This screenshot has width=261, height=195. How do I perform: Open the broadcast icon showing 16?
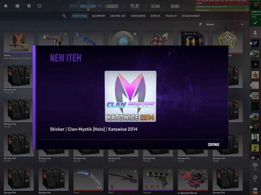[x=255, y=166]
